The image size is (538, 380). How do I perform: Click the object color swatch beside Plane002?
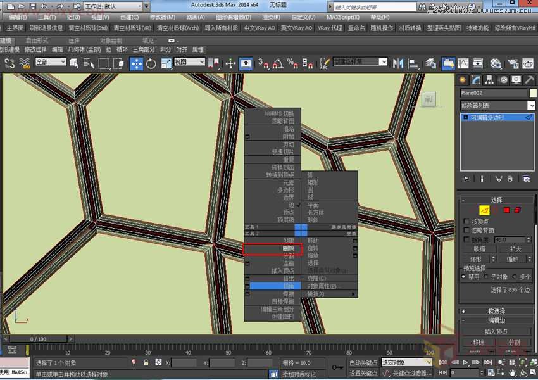533,92
